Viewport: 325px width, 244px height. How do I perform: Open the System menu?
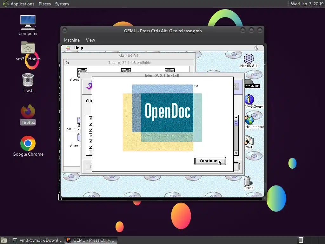tap(62, 4)
